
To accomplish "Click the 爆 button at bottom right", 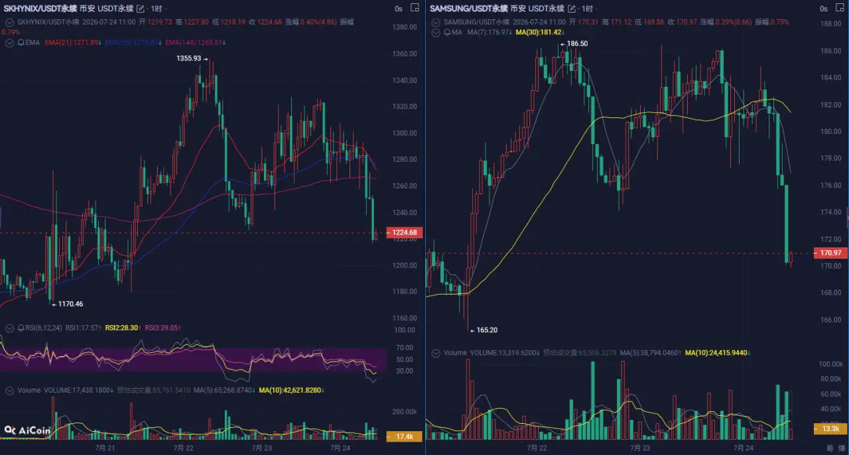I will pos(840,448).
